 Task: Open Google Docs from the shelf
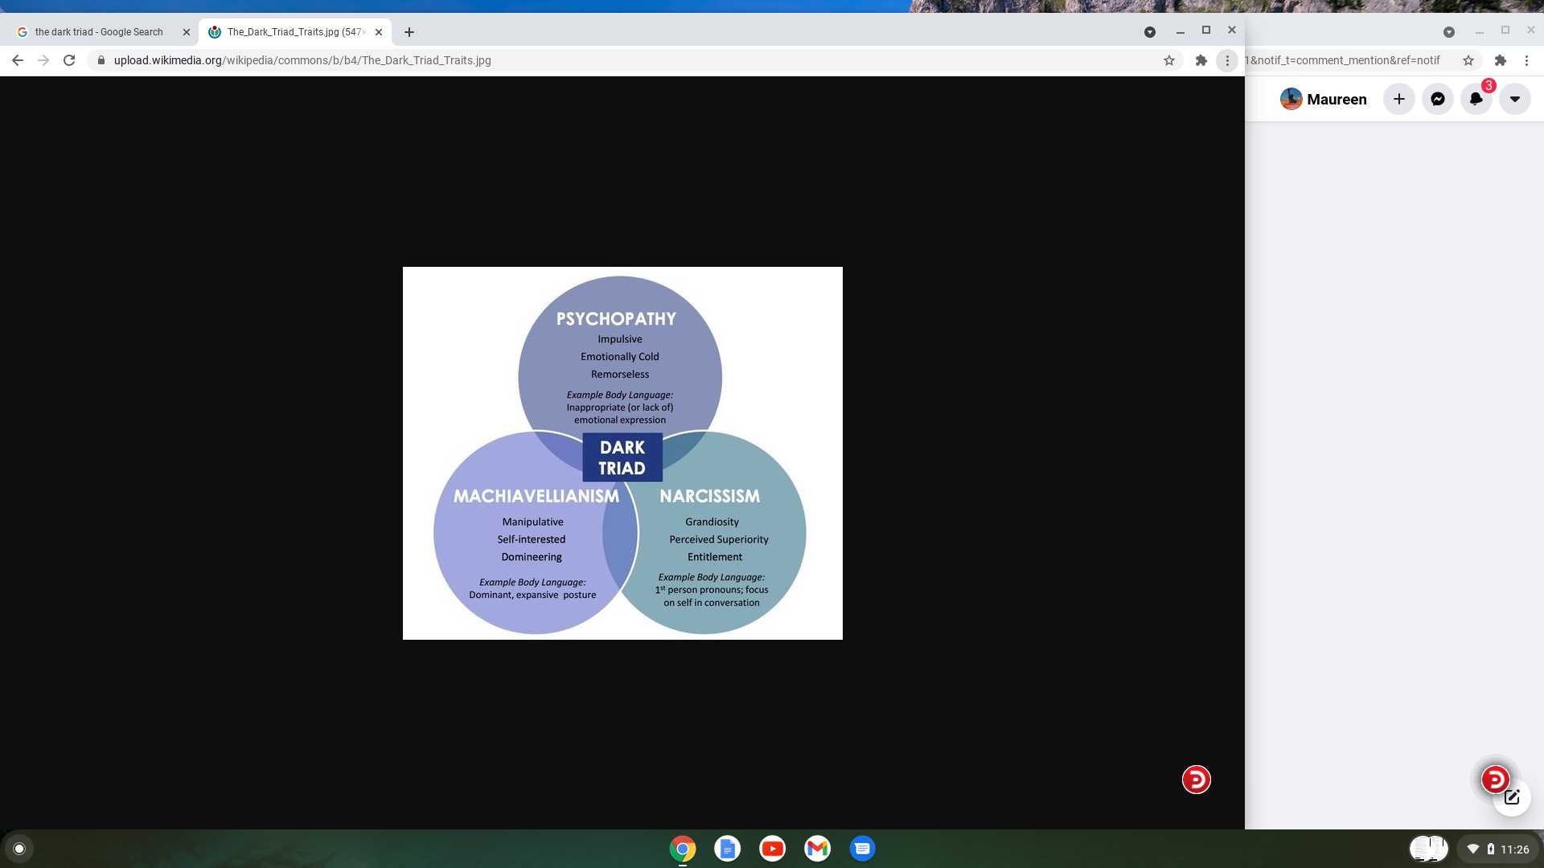727,849
